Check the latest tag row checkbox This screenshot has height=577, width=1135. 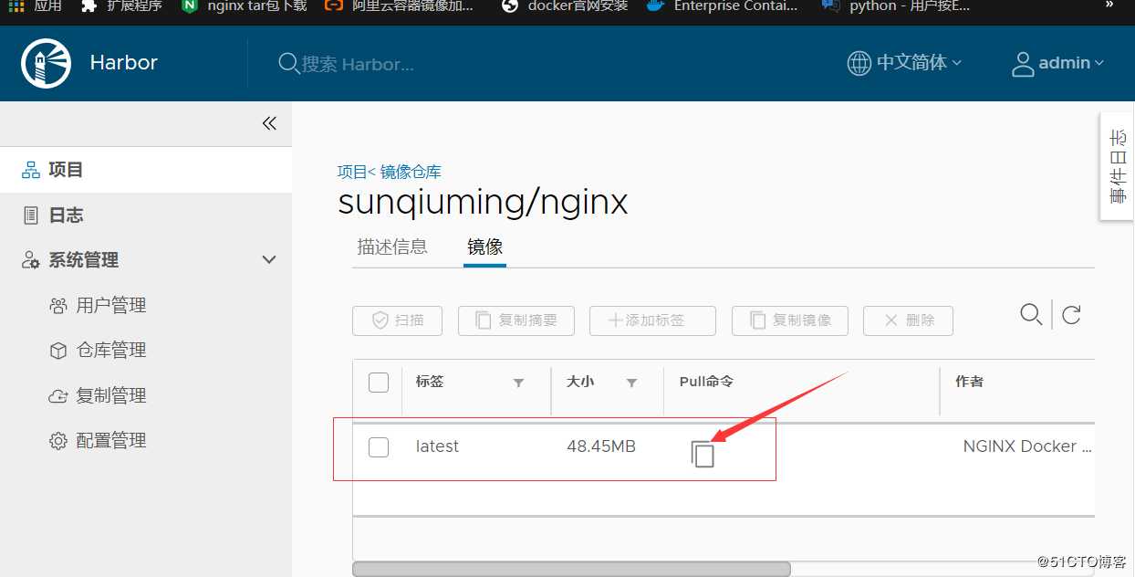pyautogui.click(x=379, y=447)
